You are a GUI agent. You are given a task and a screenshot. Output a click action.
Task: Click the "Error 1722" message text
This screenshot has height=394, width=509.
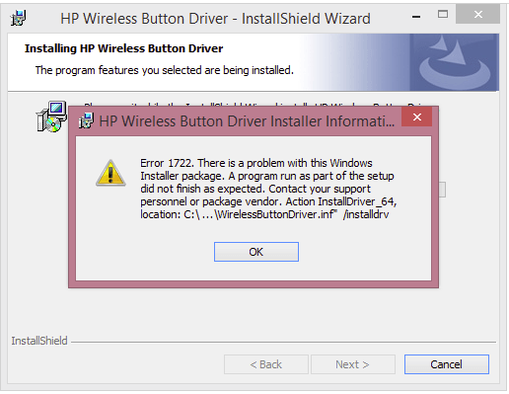point(268,189)
